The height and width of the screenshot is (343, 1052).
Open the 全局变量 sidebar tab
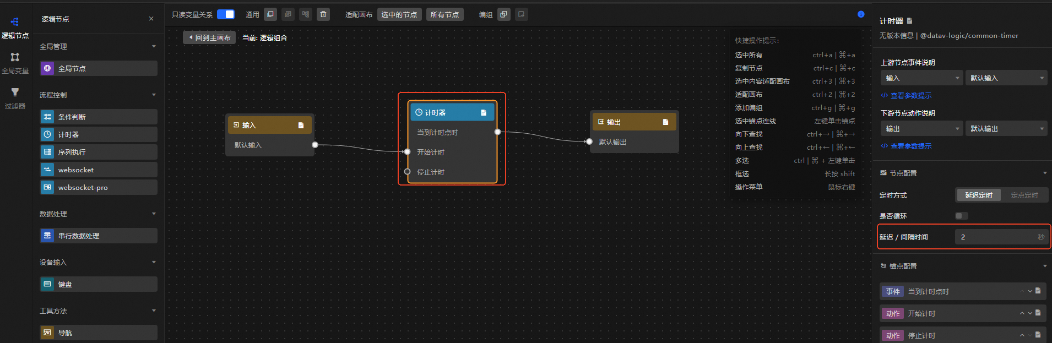pos(15,63)
